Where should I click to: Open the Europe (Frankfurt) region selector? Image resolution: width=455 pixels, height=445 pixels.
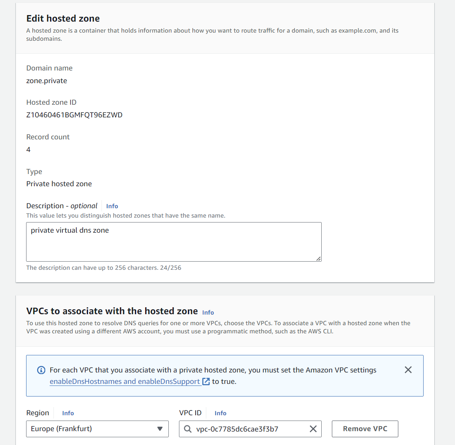(x=97, y=429)
